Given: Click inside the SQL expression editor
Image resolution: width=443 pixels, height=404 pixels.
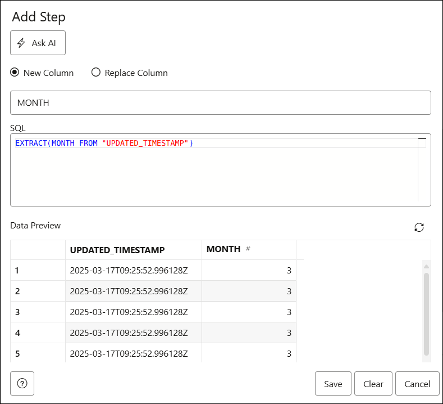Looking at the screenshot, I should pos(213,174).
